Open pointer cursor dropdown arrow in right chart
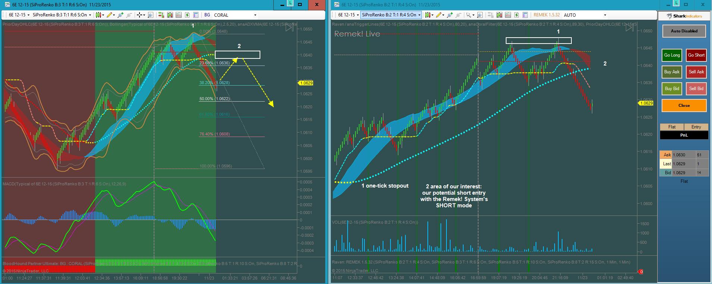 [473, 15]
